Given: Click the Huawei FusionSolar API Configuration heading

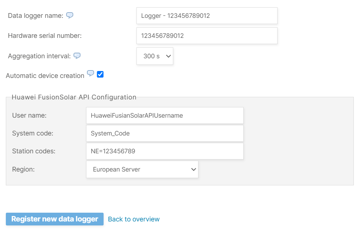Looking at the screenshot, I should (74, 97).
